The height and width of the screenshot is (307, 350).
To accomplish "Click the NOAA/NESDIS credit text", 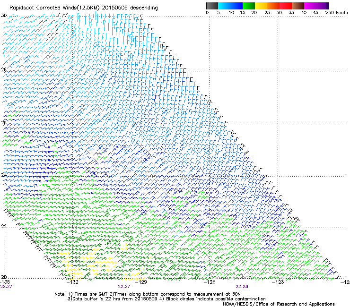I will pyautogui.click(x=279, y=304).
